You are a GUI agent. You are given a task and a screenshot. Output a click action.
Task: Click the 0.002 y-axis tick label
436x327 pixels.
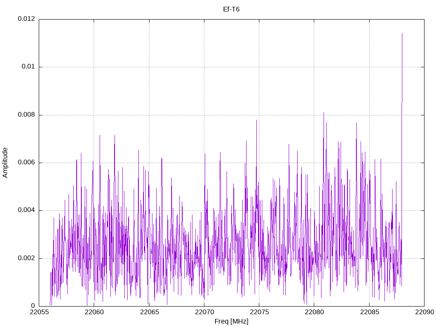[26, 258]
